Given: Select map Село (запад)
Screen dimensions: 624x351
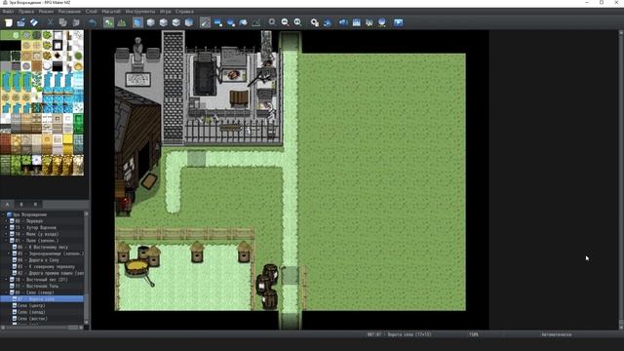Looking at the screenshot, I should coord(31,312).
